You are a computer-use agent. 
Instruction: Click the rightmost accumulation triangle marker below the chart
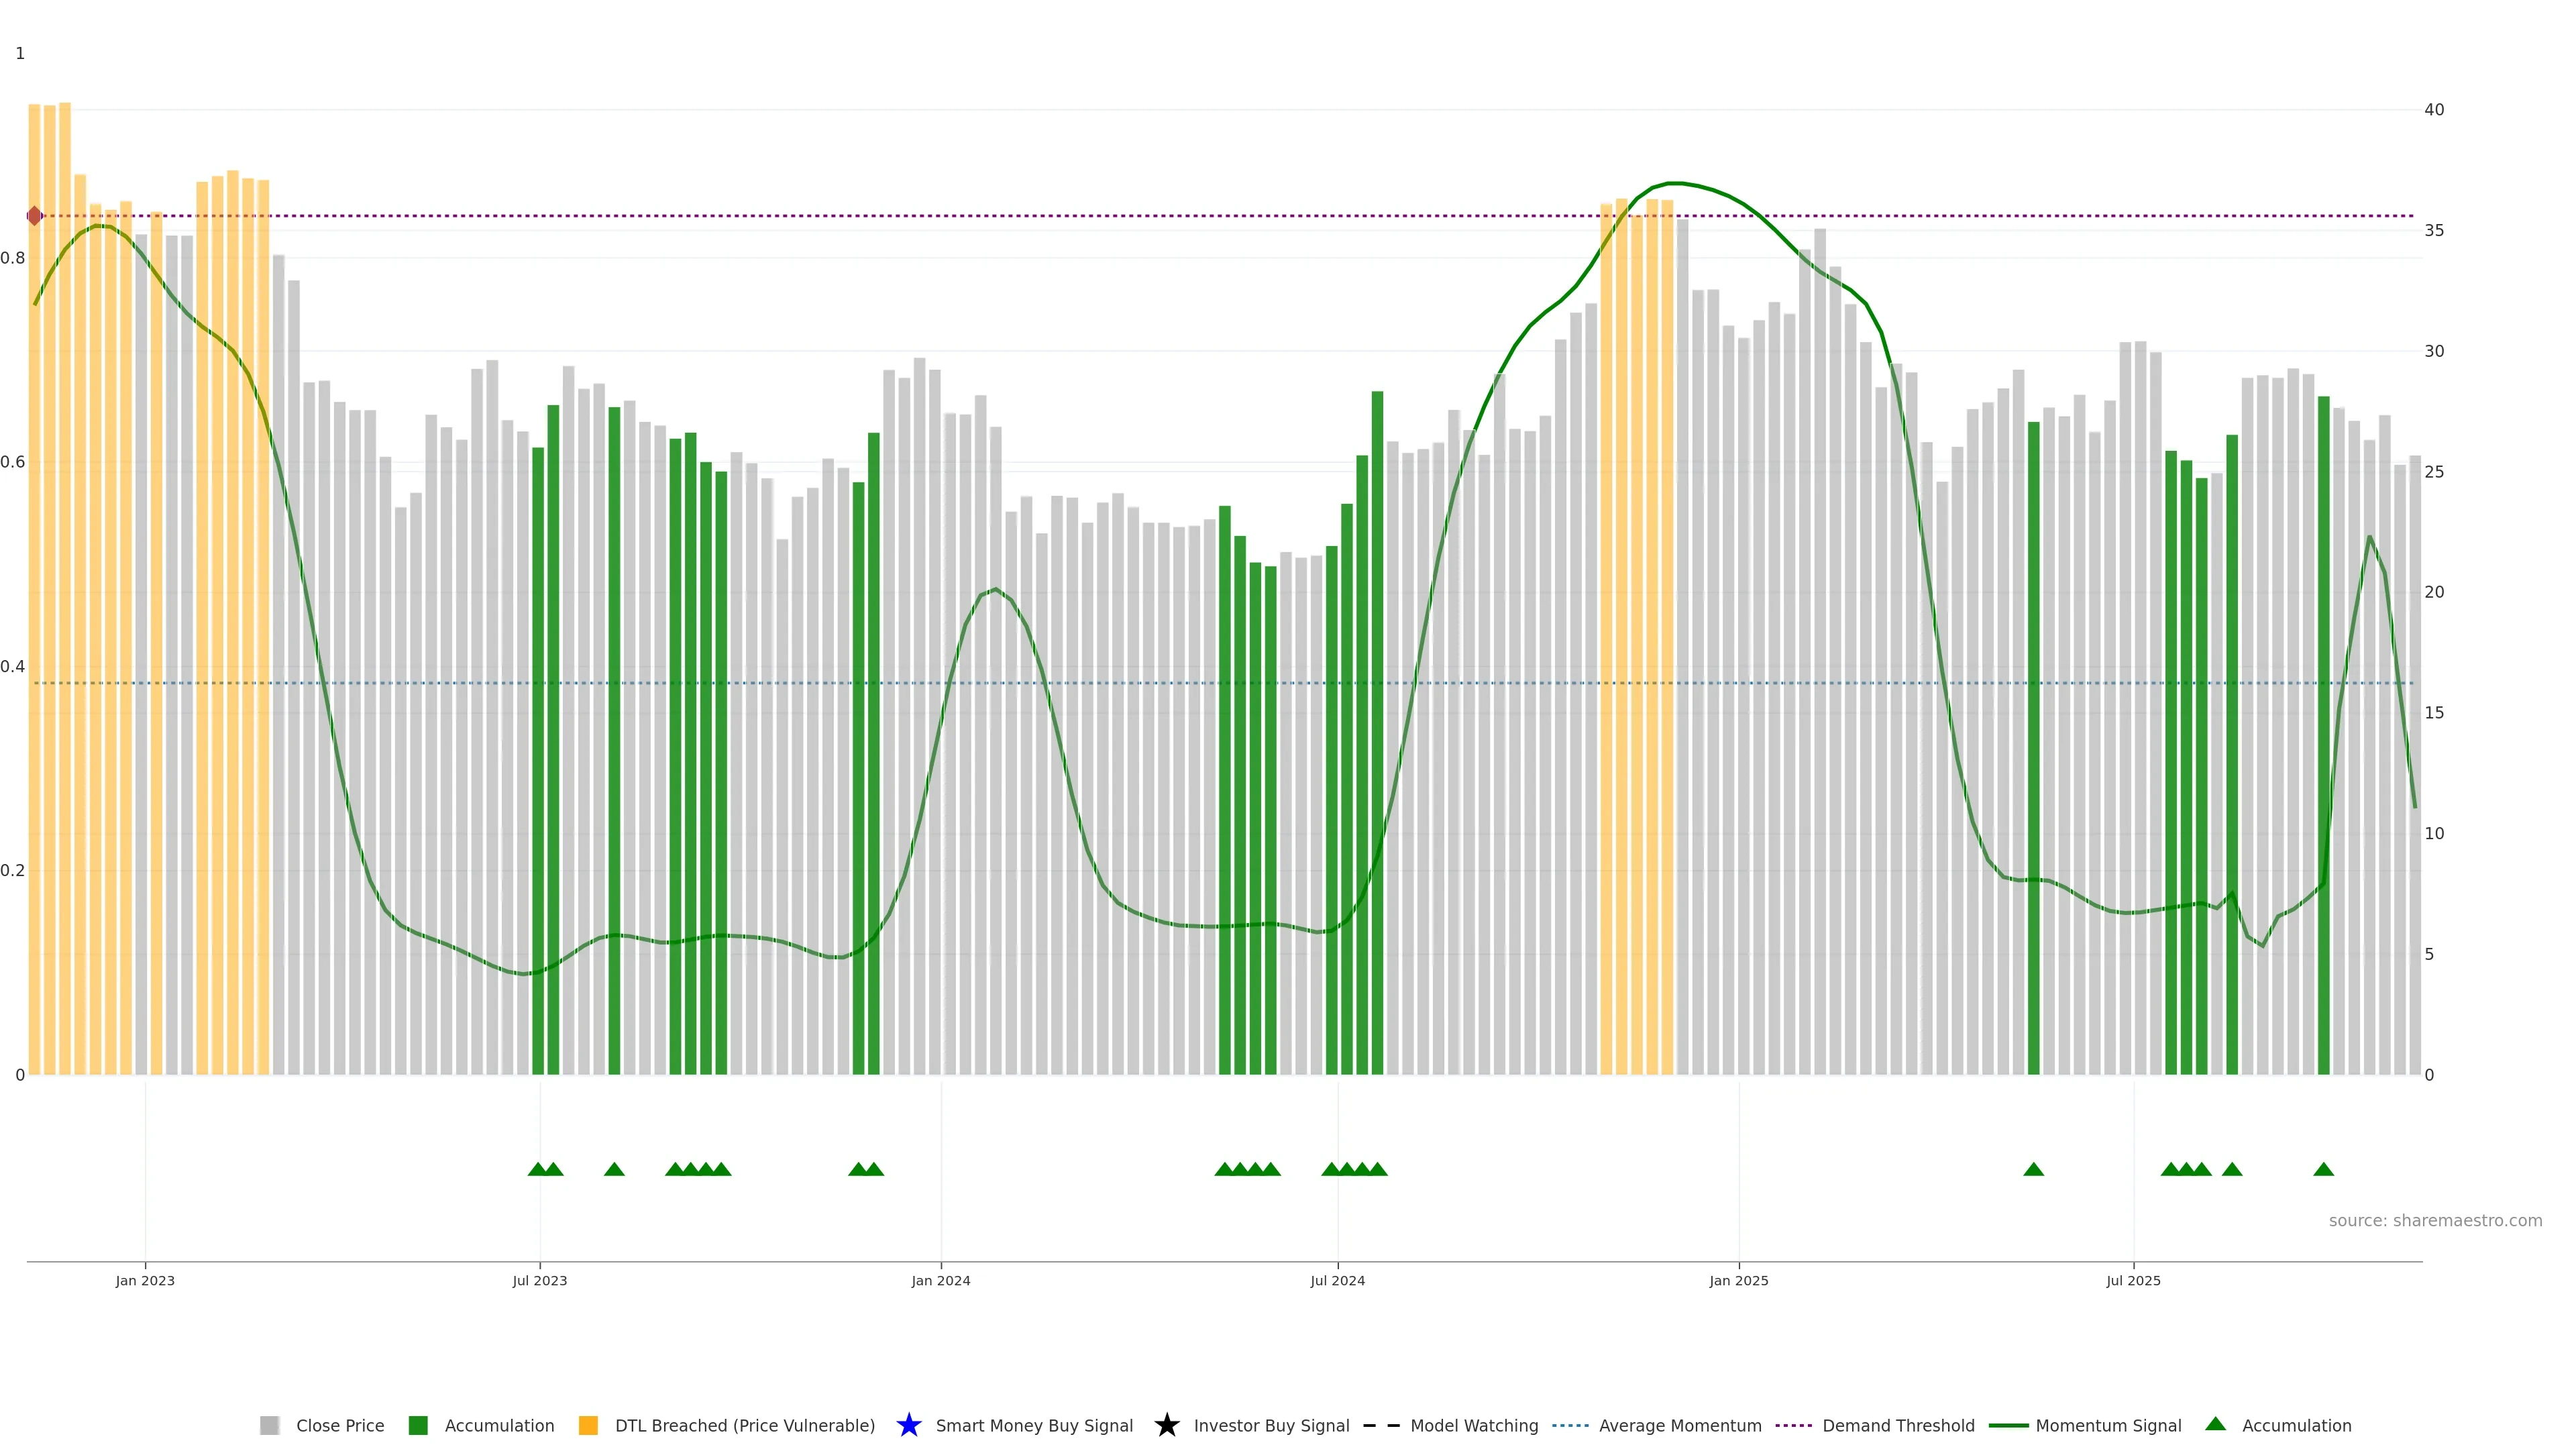click(x=2323, y=1169)
